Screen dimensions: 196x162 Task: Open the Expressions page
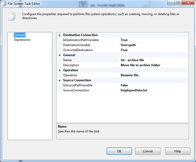pyautogui.click(x=22, y=40)
